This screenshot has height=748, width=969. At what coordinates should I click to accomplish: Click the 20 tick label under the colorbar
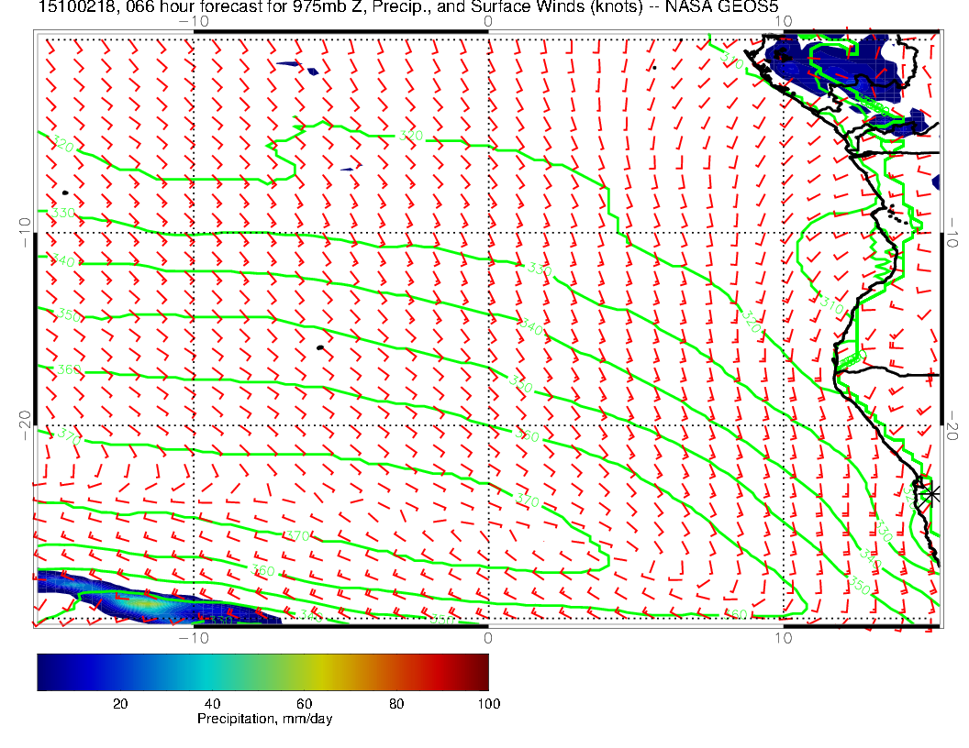click(119, 703)
